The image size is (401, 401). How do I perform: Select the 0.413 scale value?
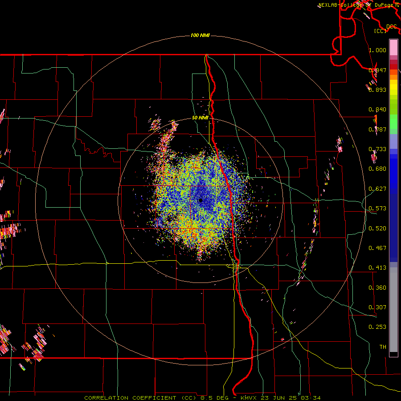click(x=377, y=268)
